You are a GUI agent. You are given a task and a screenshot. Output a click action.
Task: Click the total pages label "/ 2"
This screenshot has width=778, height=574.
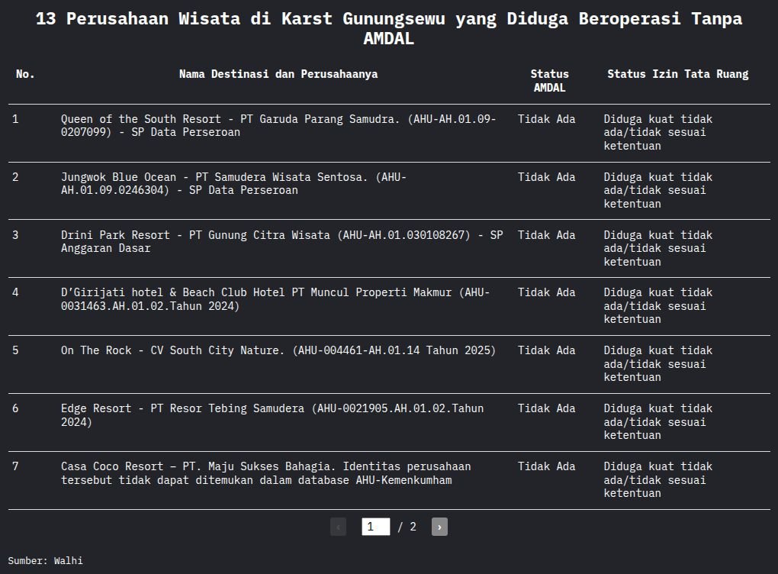407,527
